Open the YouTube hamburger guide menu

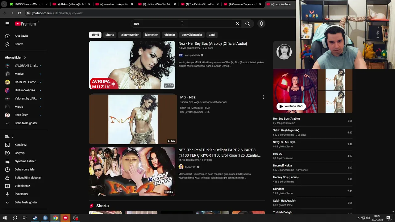point(7,23)
